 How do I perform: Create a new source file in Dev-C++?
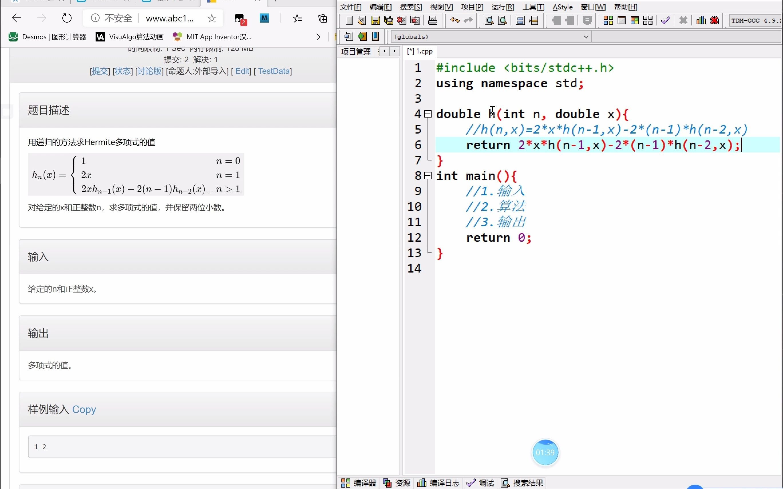click(349, 21)
